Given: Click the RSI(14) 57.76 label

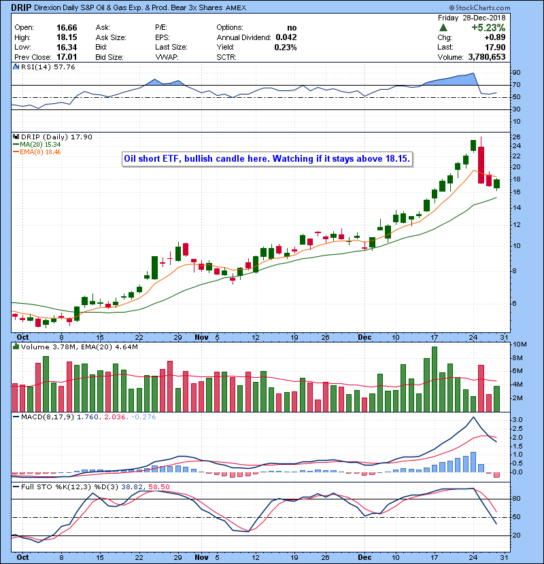Looking at the screenshot, I should click(48, 67).
